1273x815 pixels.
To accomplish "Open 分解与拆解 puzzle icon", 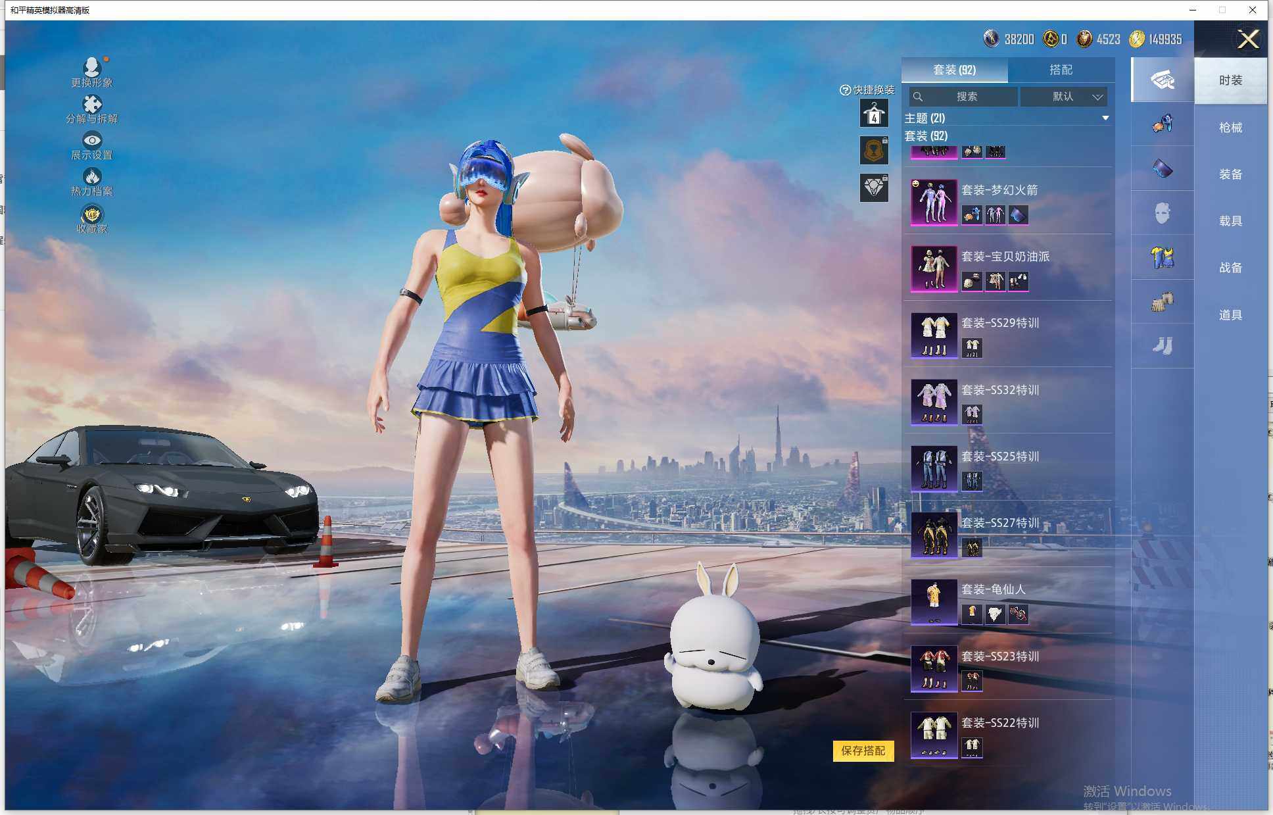I will coord(91,104).
